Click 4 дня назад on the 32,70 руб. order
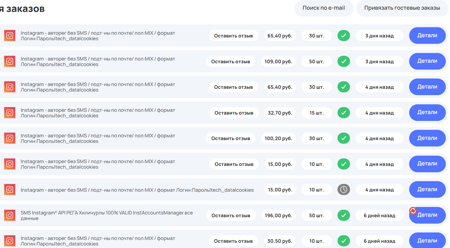The width and height of the screenshot is (450, 248). pyautogui.click(x=379, y=113)
